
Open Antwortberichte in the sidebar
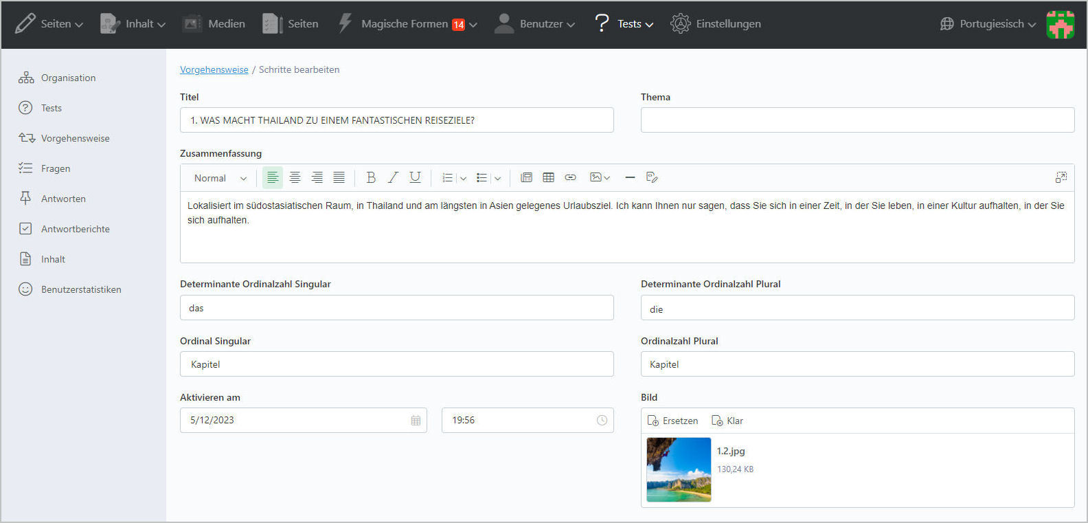pyautogui.click(x=64, y=229)
